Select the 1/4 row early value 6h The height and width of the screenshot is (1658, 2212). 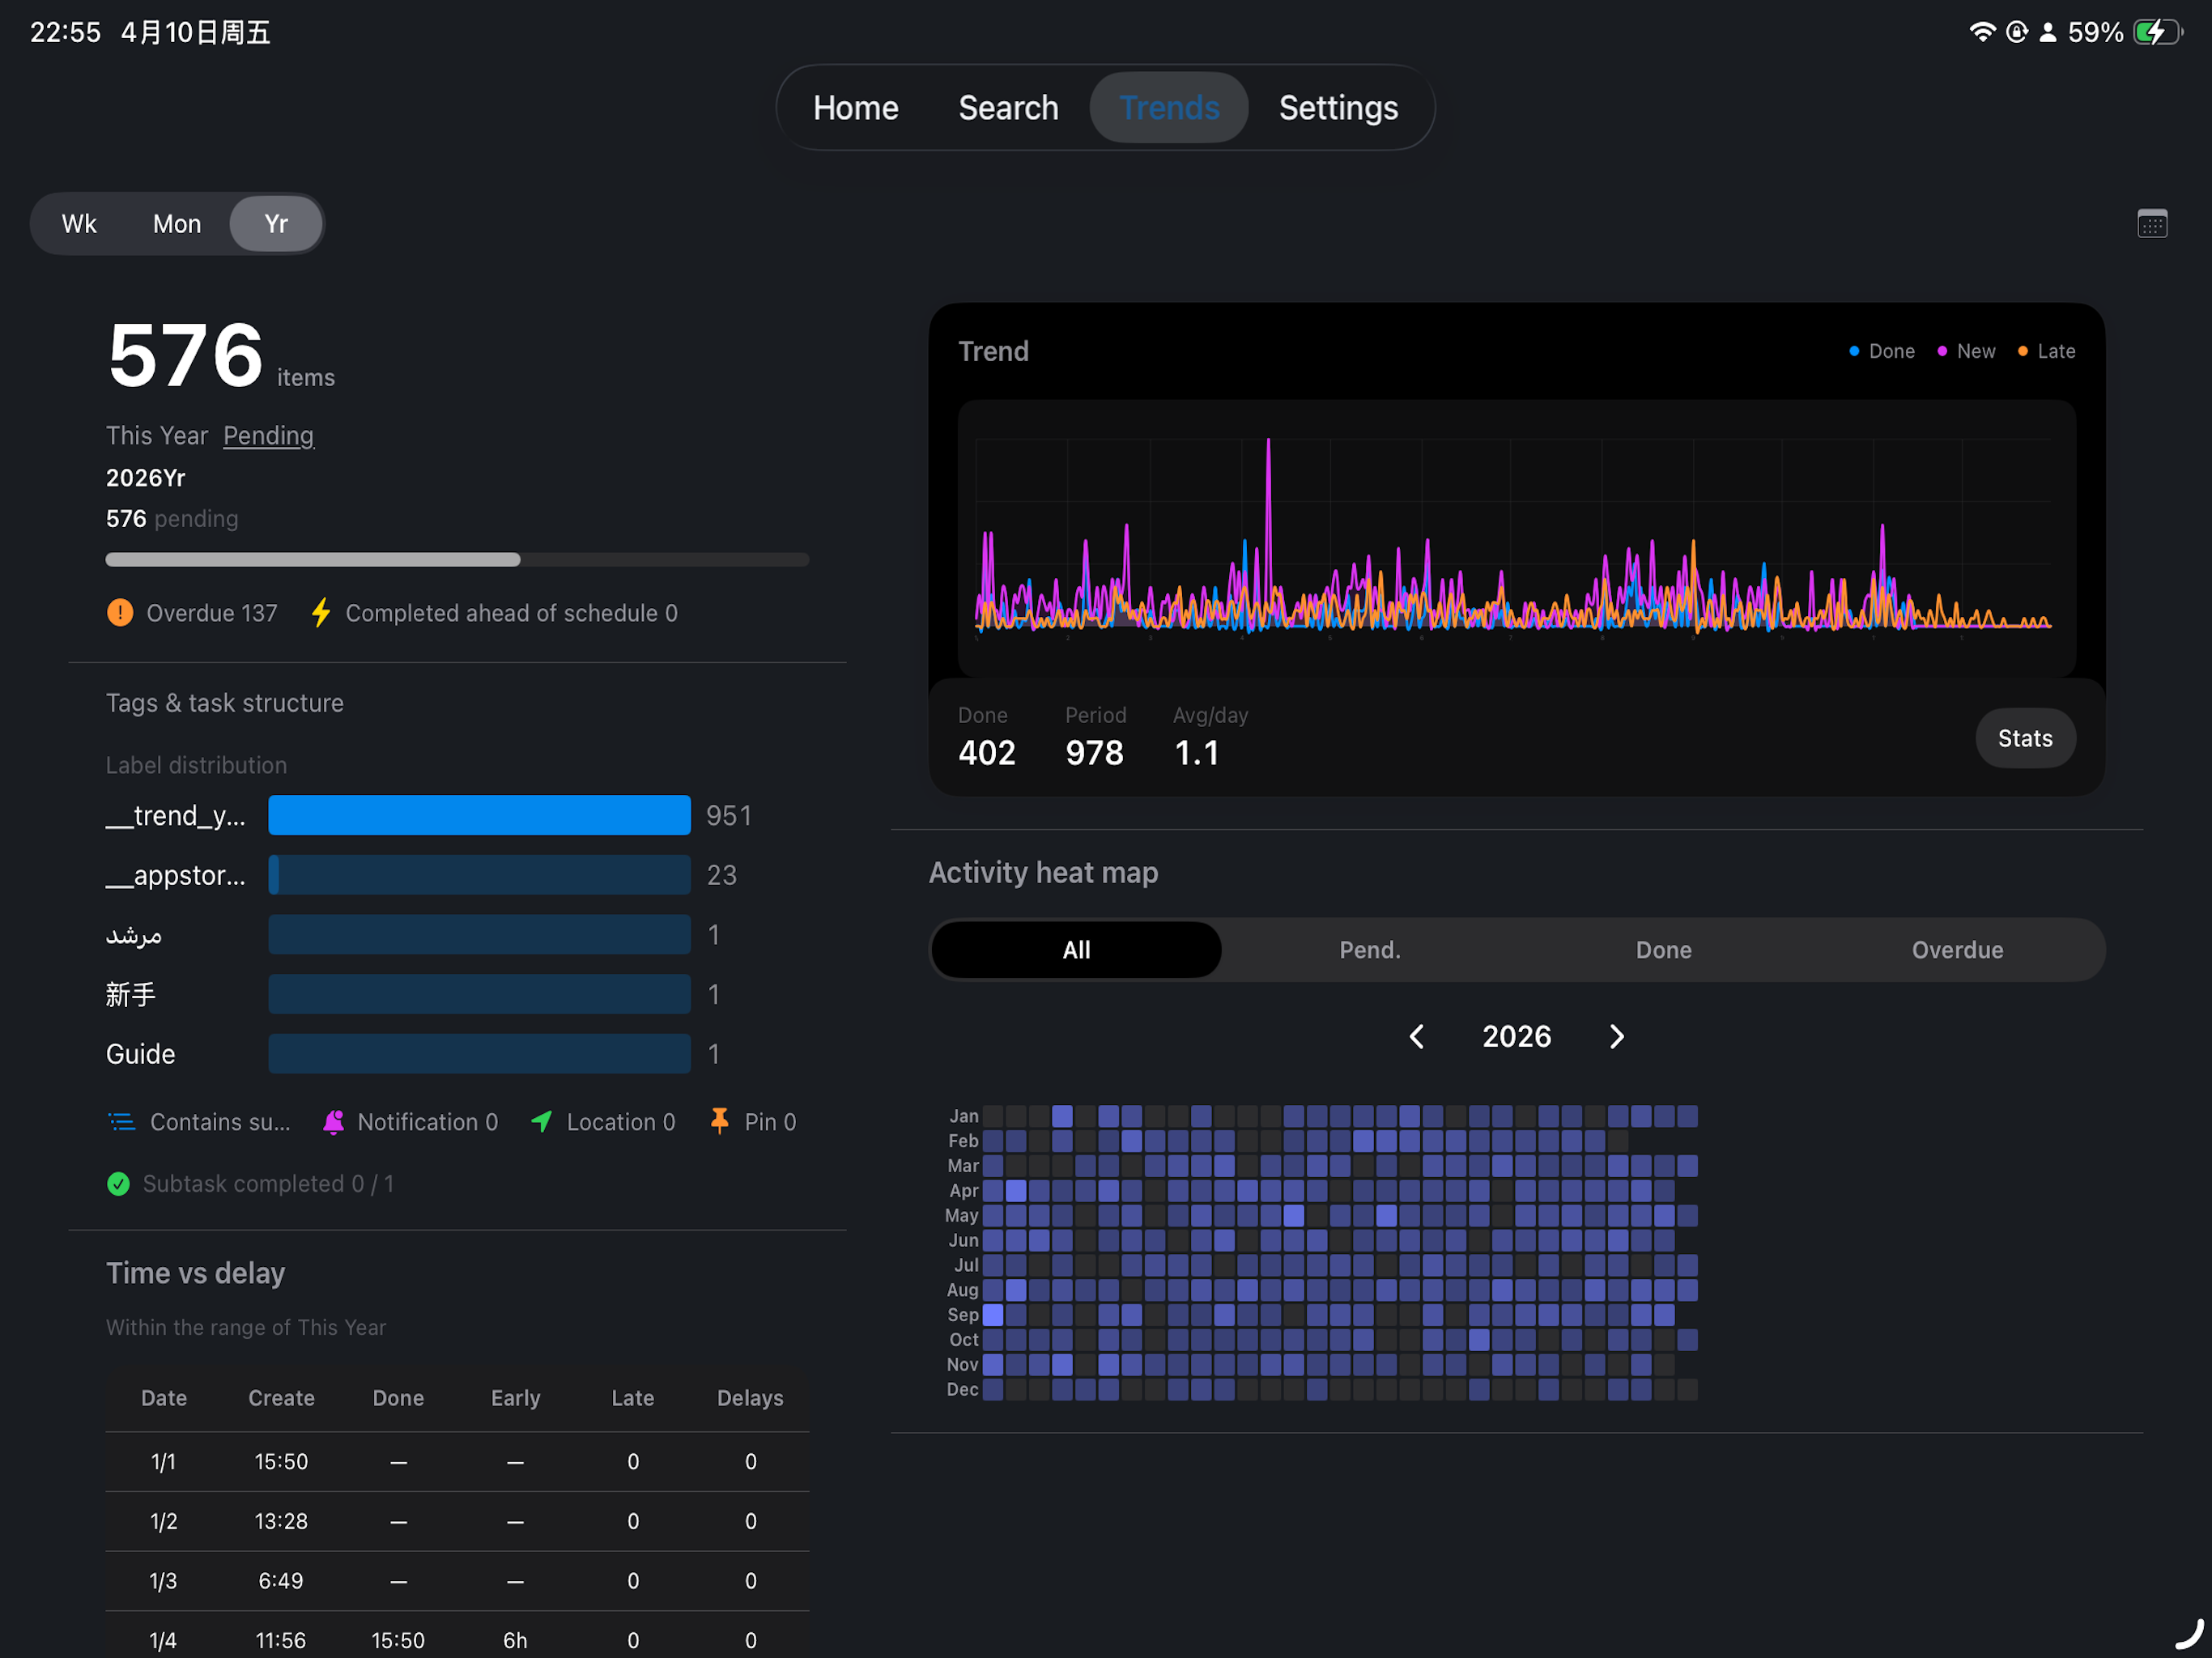pyautogui.click(x=515, y=1640)
